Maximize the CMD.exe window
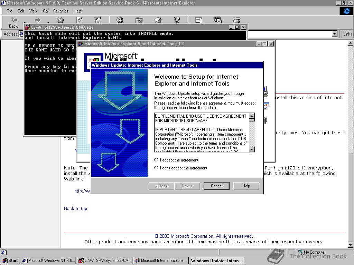Screen dimensions: 354x265 pos(237,27)
